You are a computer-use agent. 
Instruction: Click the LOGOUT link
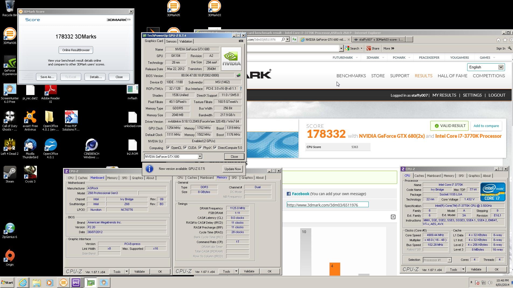[497, 95]
